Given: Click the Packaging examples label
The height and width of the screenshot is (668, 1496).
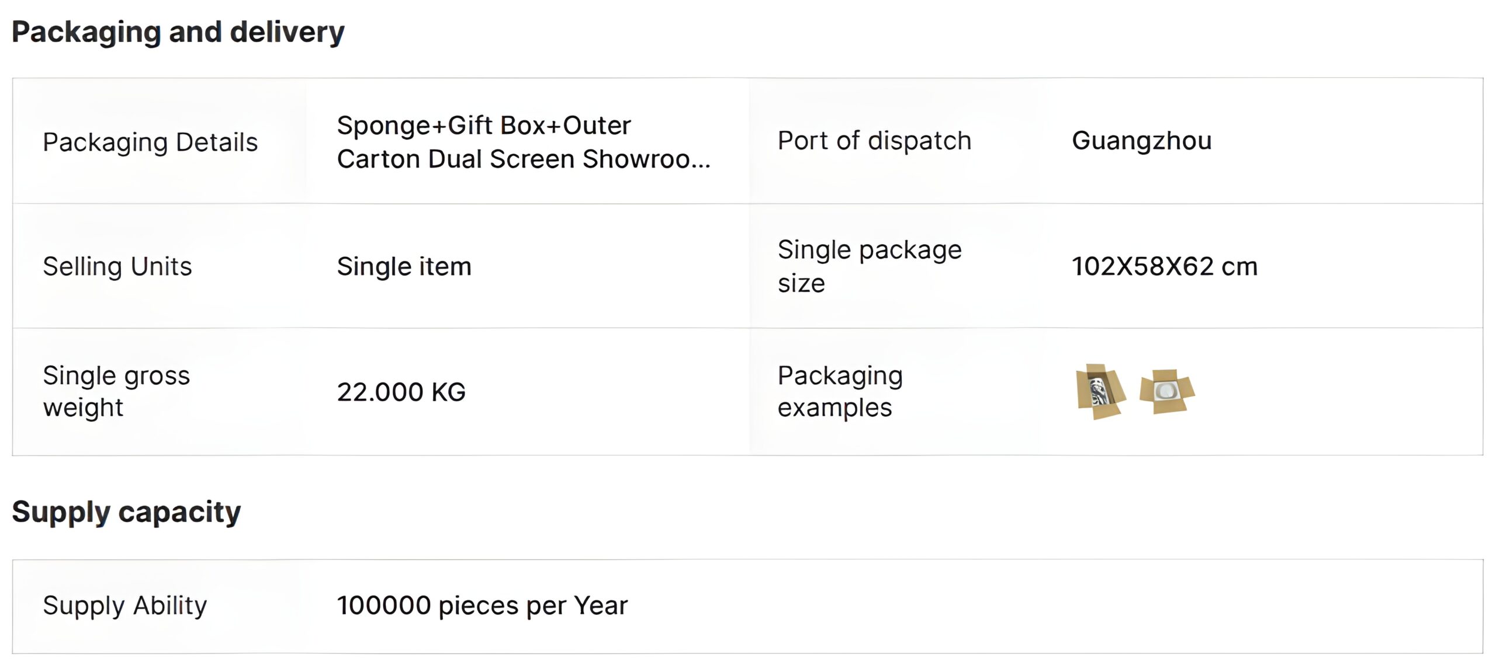Looking at the screenshot, I should 840,391.
